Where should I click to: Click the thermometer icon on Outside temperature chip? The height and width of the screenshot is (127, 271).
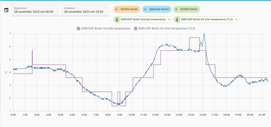pos(117,20)
